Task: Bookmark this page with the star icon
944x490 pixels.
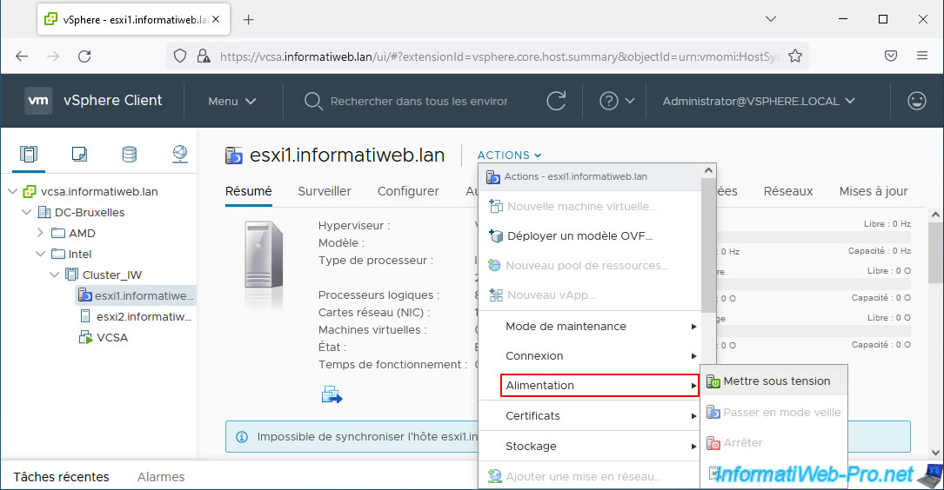Action: [794, 56]
